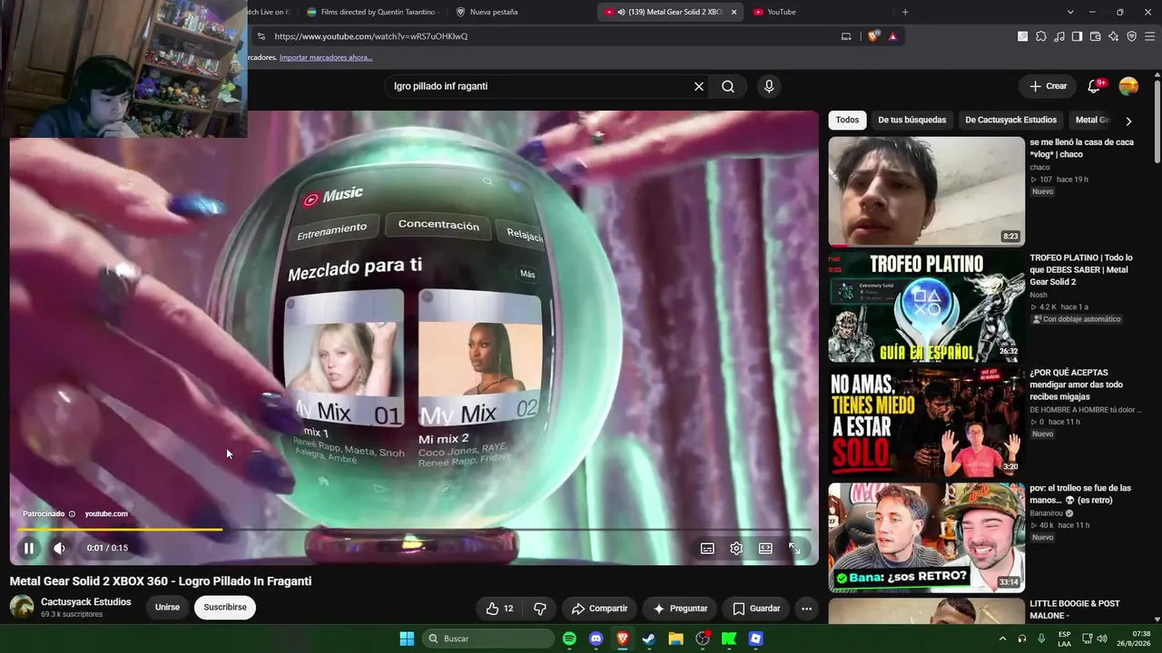Viewport: 1162px width, 653px height.
Task: Select the De Cactusyack Estudios chip
Action: (x=1010, y=120)
